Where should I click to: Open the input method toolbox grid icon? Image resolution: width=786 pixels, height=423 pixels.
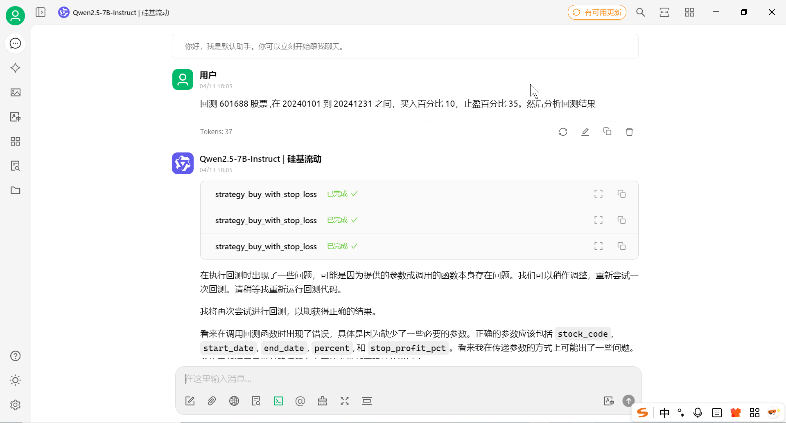click(754, 413)
